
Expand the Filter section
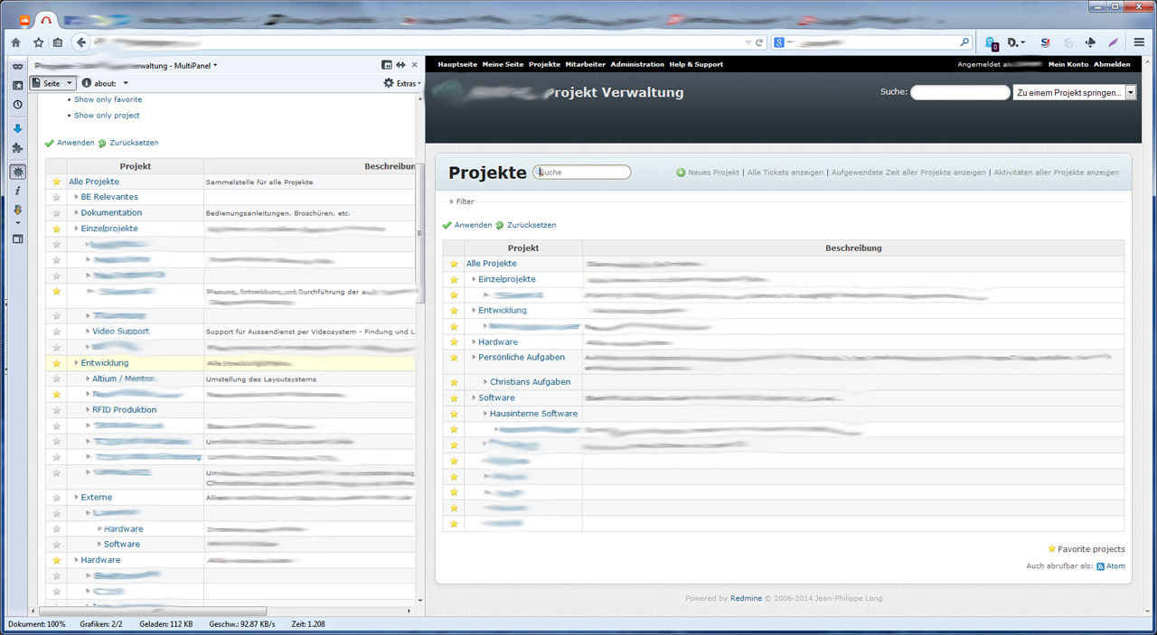tap(462, 201)
